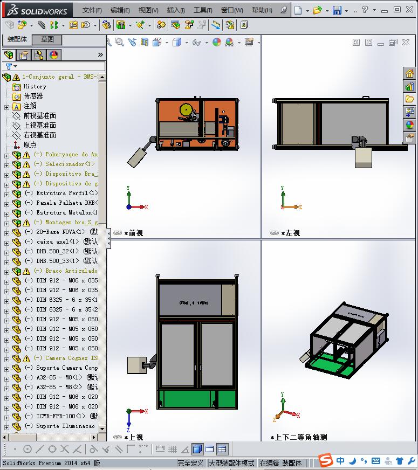Click the Open file folder icon

pos(317,10)
